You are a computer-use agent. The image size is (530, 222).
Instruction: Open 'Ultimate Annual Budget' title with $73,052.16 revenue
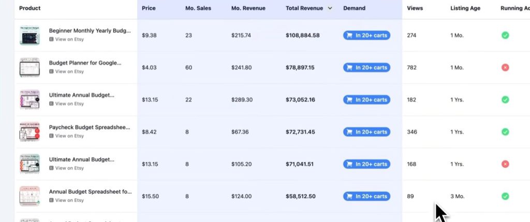coord(81,95)
